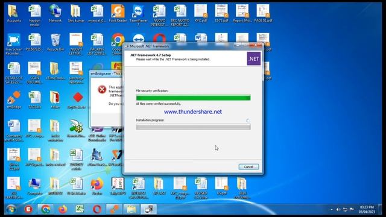386x217 pixels.
Task: Select the NUOVO INTEREST Excel file
Action: pos(159,16)
